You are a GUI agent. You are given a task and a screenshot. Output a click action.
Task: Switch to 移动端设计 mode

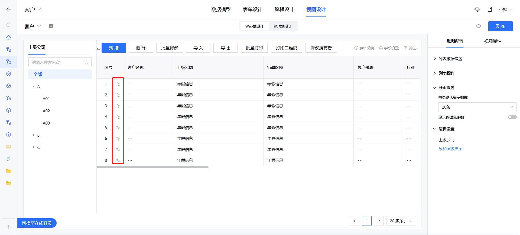point(283,26)
